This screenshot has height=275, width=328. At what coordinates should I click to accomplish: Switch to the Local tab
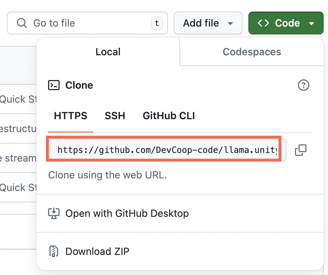108,52
